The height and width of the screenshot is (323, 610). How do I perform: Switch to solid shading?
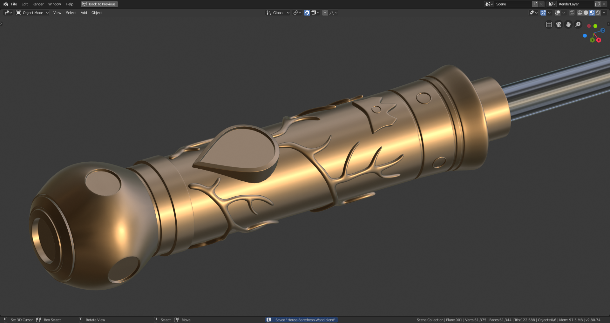(x=586, y=13)
